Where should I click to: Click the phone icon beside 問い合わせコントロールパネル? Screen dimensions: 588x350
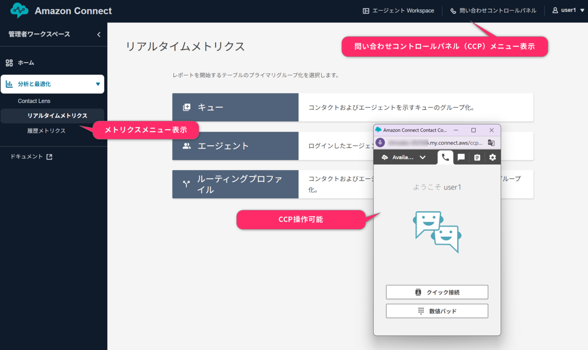453,11
